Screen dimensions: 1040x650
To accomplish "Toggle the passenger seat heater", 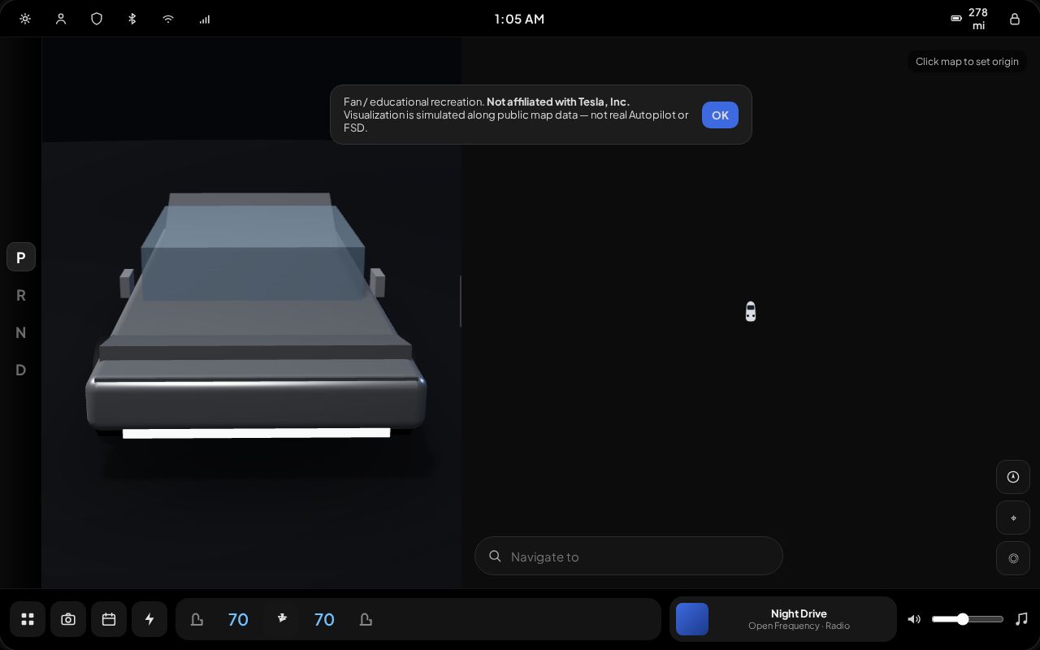I will tap(366, 619).
